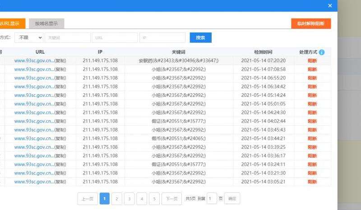Open the URL link in the 03:24:11 row

tap(34, 164)
